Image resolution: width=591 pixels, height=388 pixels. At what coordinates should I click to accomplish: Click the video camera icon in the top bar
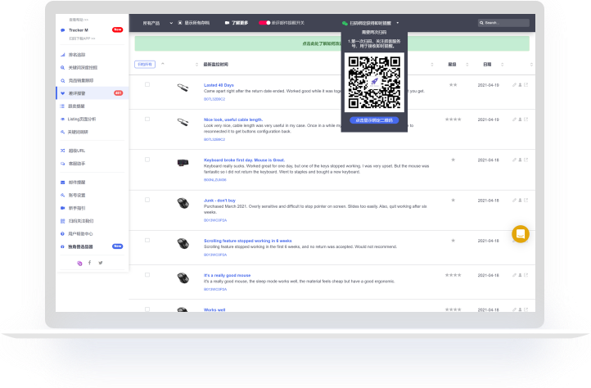click(227, 23)
